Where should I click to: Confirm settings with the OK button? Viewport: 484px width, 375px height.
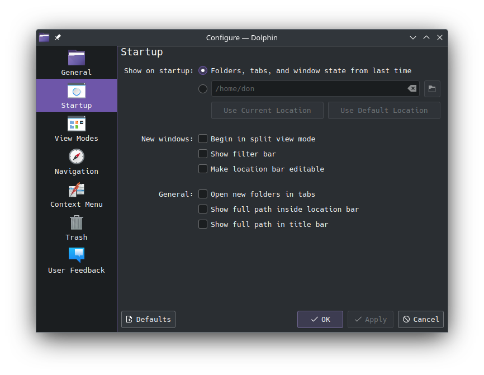[x=320, y=320]
